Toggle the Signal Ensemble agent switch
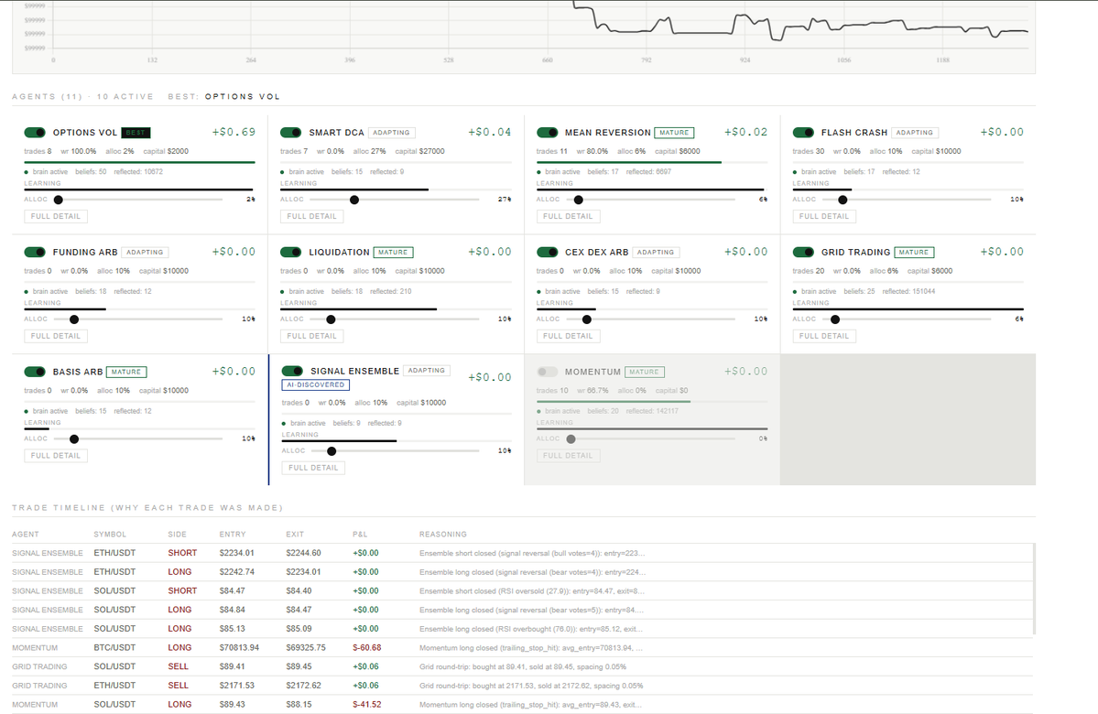Viewport: 1098px width, 714px height. point(292,371)
